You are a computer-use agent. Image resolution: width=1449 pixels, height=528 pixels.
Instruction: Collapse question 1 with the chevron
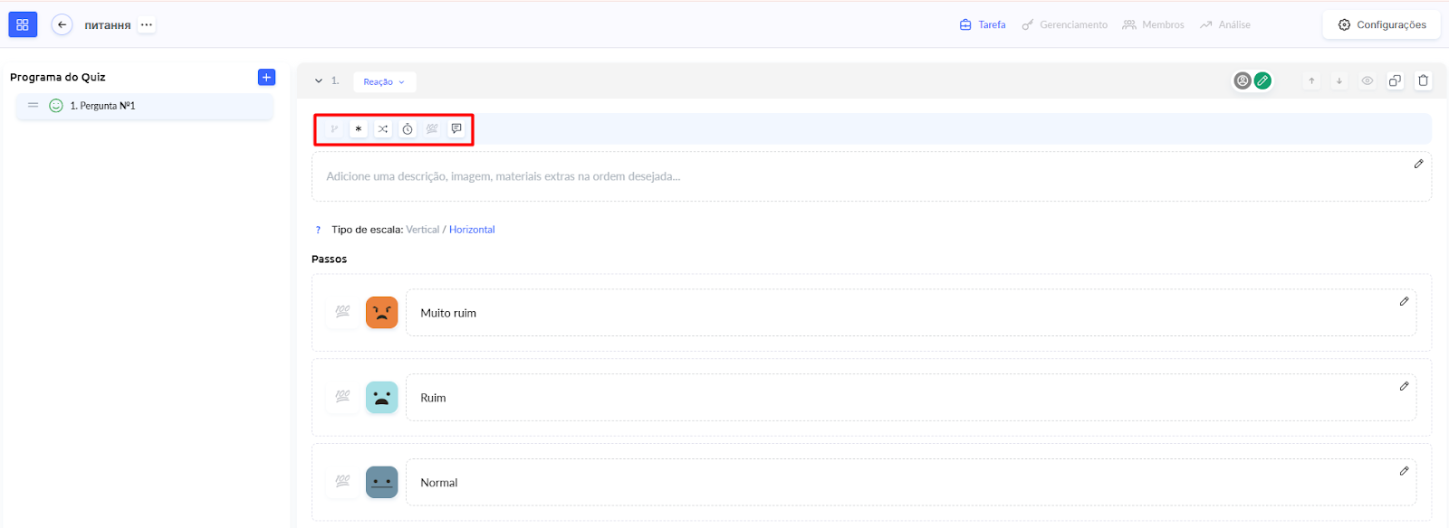[x=319, y=81]
